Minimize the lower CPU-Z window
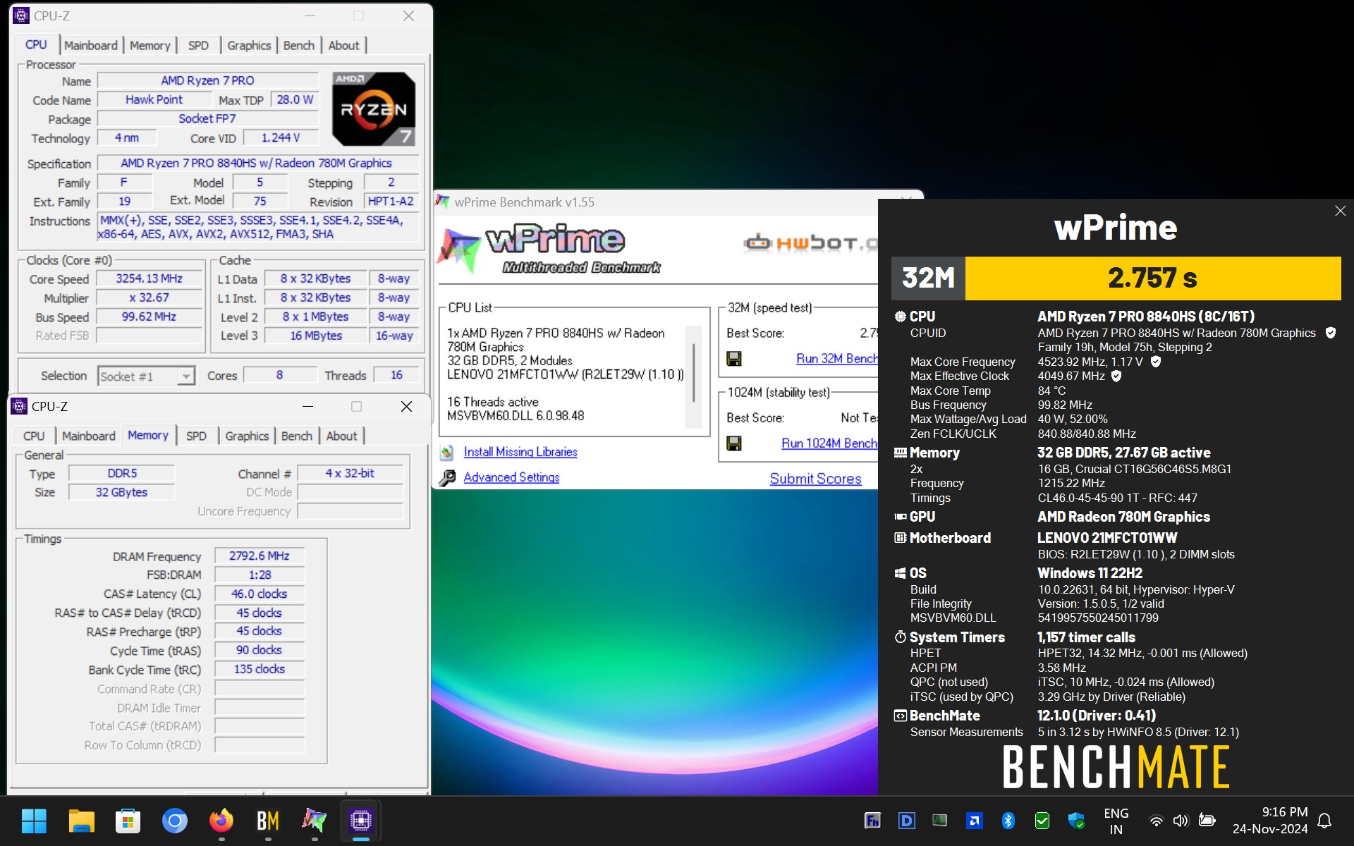 click(x=307, y=407)
